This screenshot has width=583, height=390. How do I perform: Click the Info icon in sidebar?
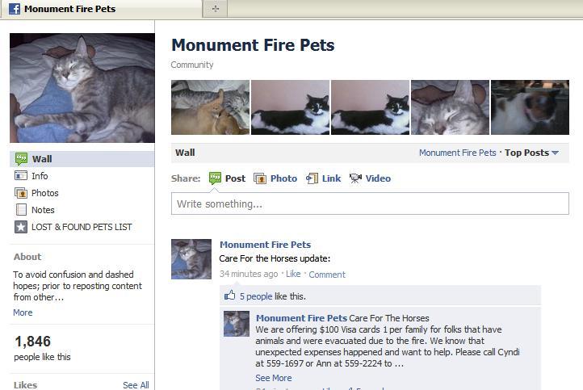pos(21,176)
